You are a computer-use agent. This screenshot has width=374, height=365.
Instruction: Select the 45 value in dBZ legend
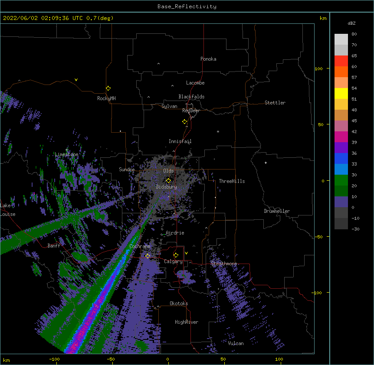[x=354, y=121]
